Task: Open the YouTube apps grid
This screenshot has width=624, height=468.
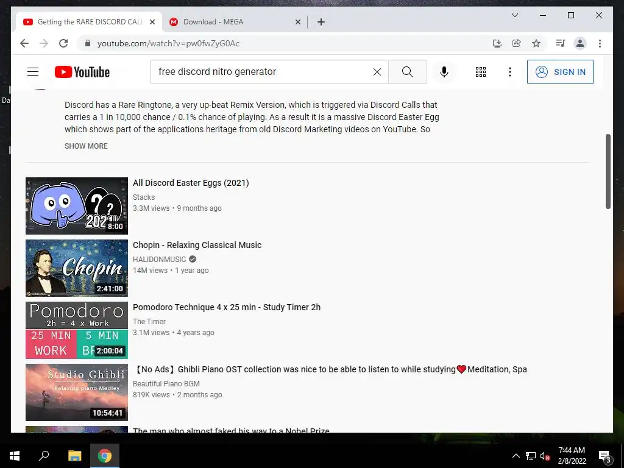Action: click(481, 72)
